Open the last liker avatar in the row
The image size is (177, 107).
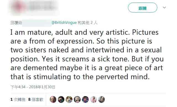click(101, 100)
